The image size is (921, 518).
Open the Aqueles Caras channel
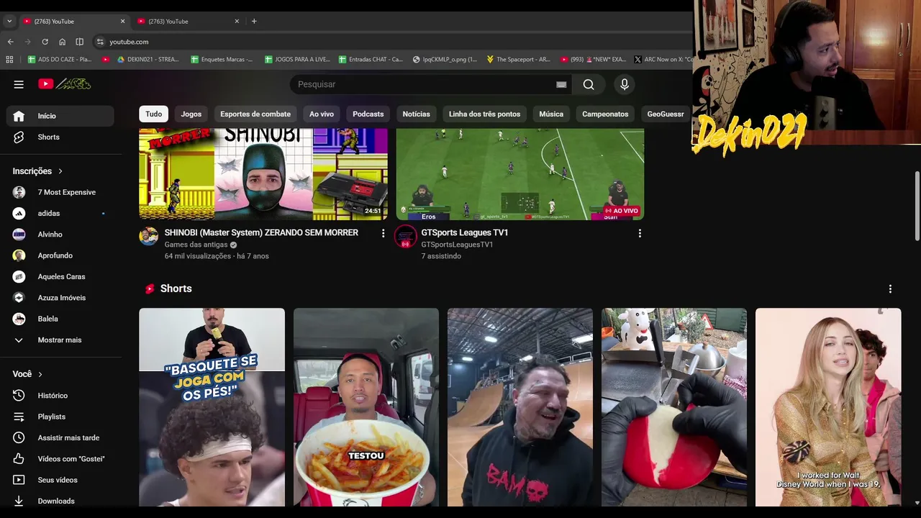coord(60,276)
